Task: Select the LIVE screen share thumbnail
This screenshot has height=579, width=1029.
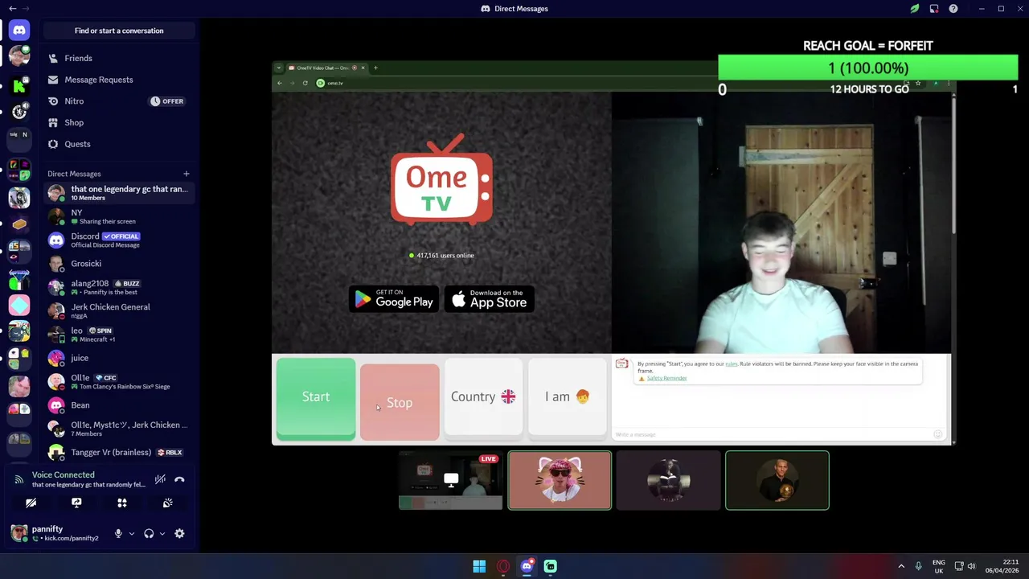Action: coord(450,480)
